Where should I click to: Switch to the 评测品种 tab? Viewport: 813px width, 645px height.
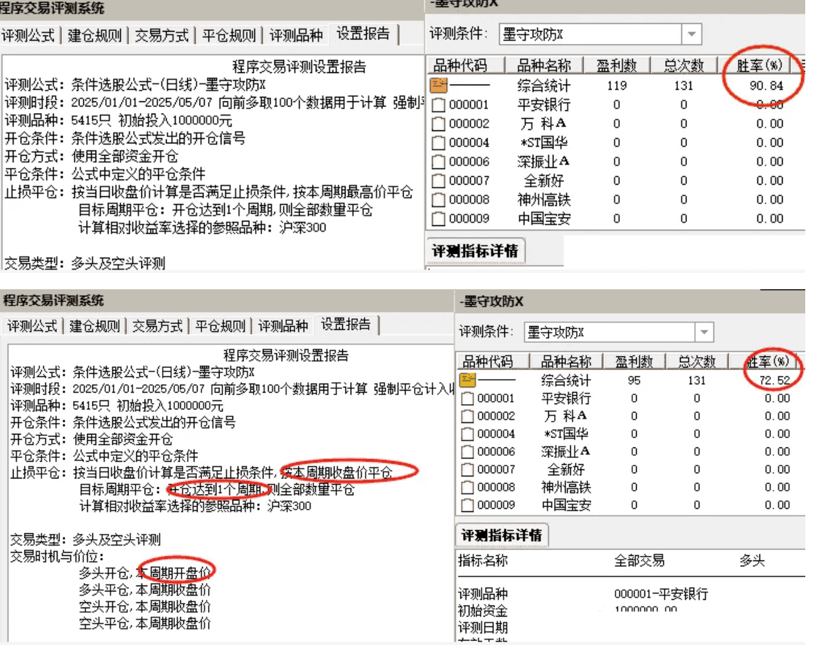tap(296, 36)
